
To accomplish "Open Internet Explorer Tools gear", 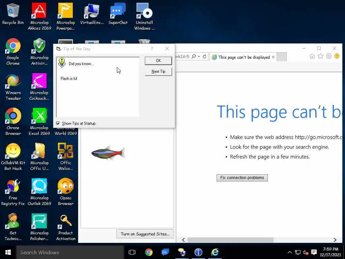I will pos(329,56).
